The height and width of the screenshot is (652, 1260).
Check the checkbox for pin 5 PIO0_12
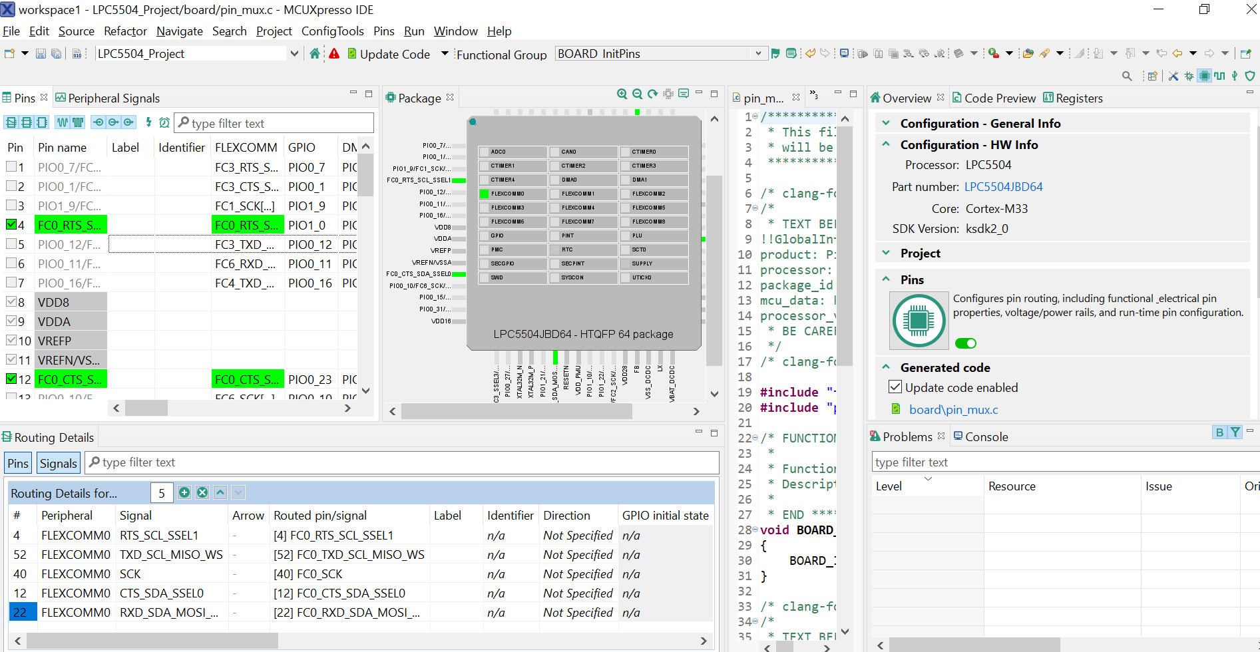coord(11,244)
